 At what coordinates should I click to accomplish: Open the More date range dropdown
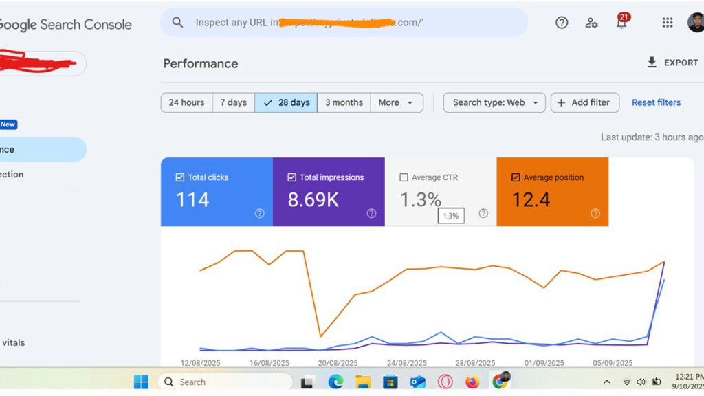397,102
